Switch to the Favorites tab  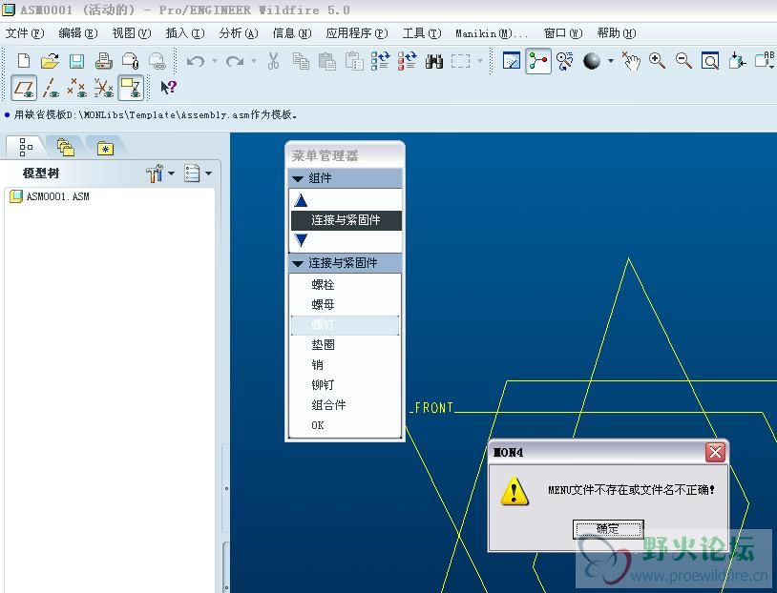tap(105, 147)
